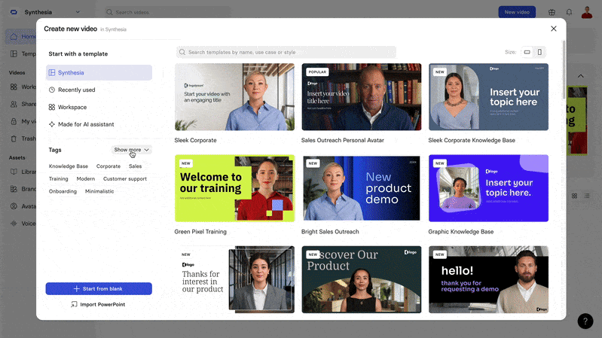
Task: Filter by Customer support tag
Action: [125, 178]
